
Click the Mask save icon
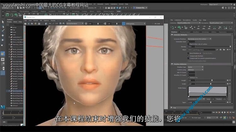click(x=221, y=50)
